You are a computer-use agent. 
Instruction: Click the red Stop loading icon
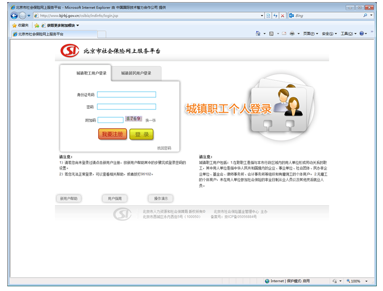pyautogui.click(x=283, y=16)
